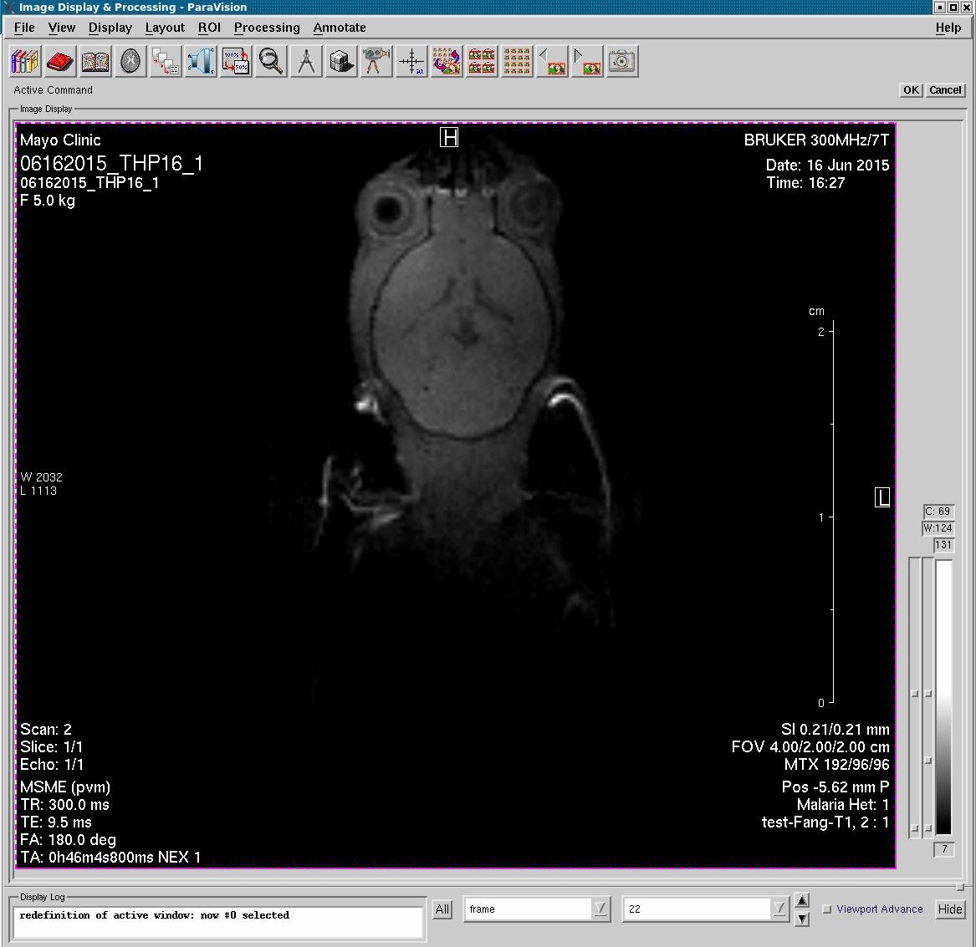The image size is (976, 947).
Task: Select the compass measurement tool
Action: tap(306, 62)
